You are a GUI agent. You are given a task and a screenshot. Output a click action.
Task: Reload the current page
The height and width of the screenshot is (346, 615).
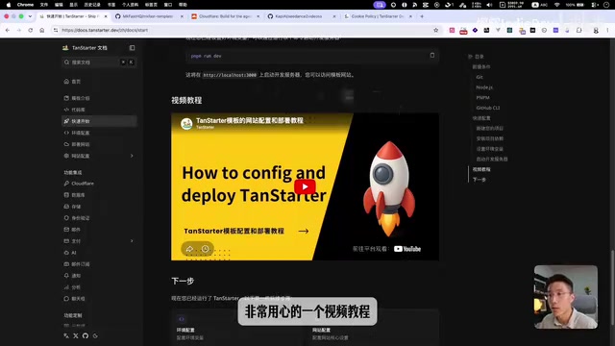[x=30, y=30]
